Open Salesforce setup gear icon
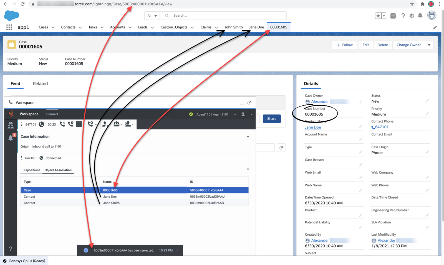The image size is (444, 265). (412, 16)
